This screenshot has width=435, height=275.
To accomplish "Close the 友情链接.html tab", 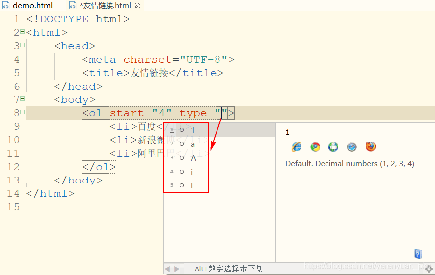I will click(138, 5).
